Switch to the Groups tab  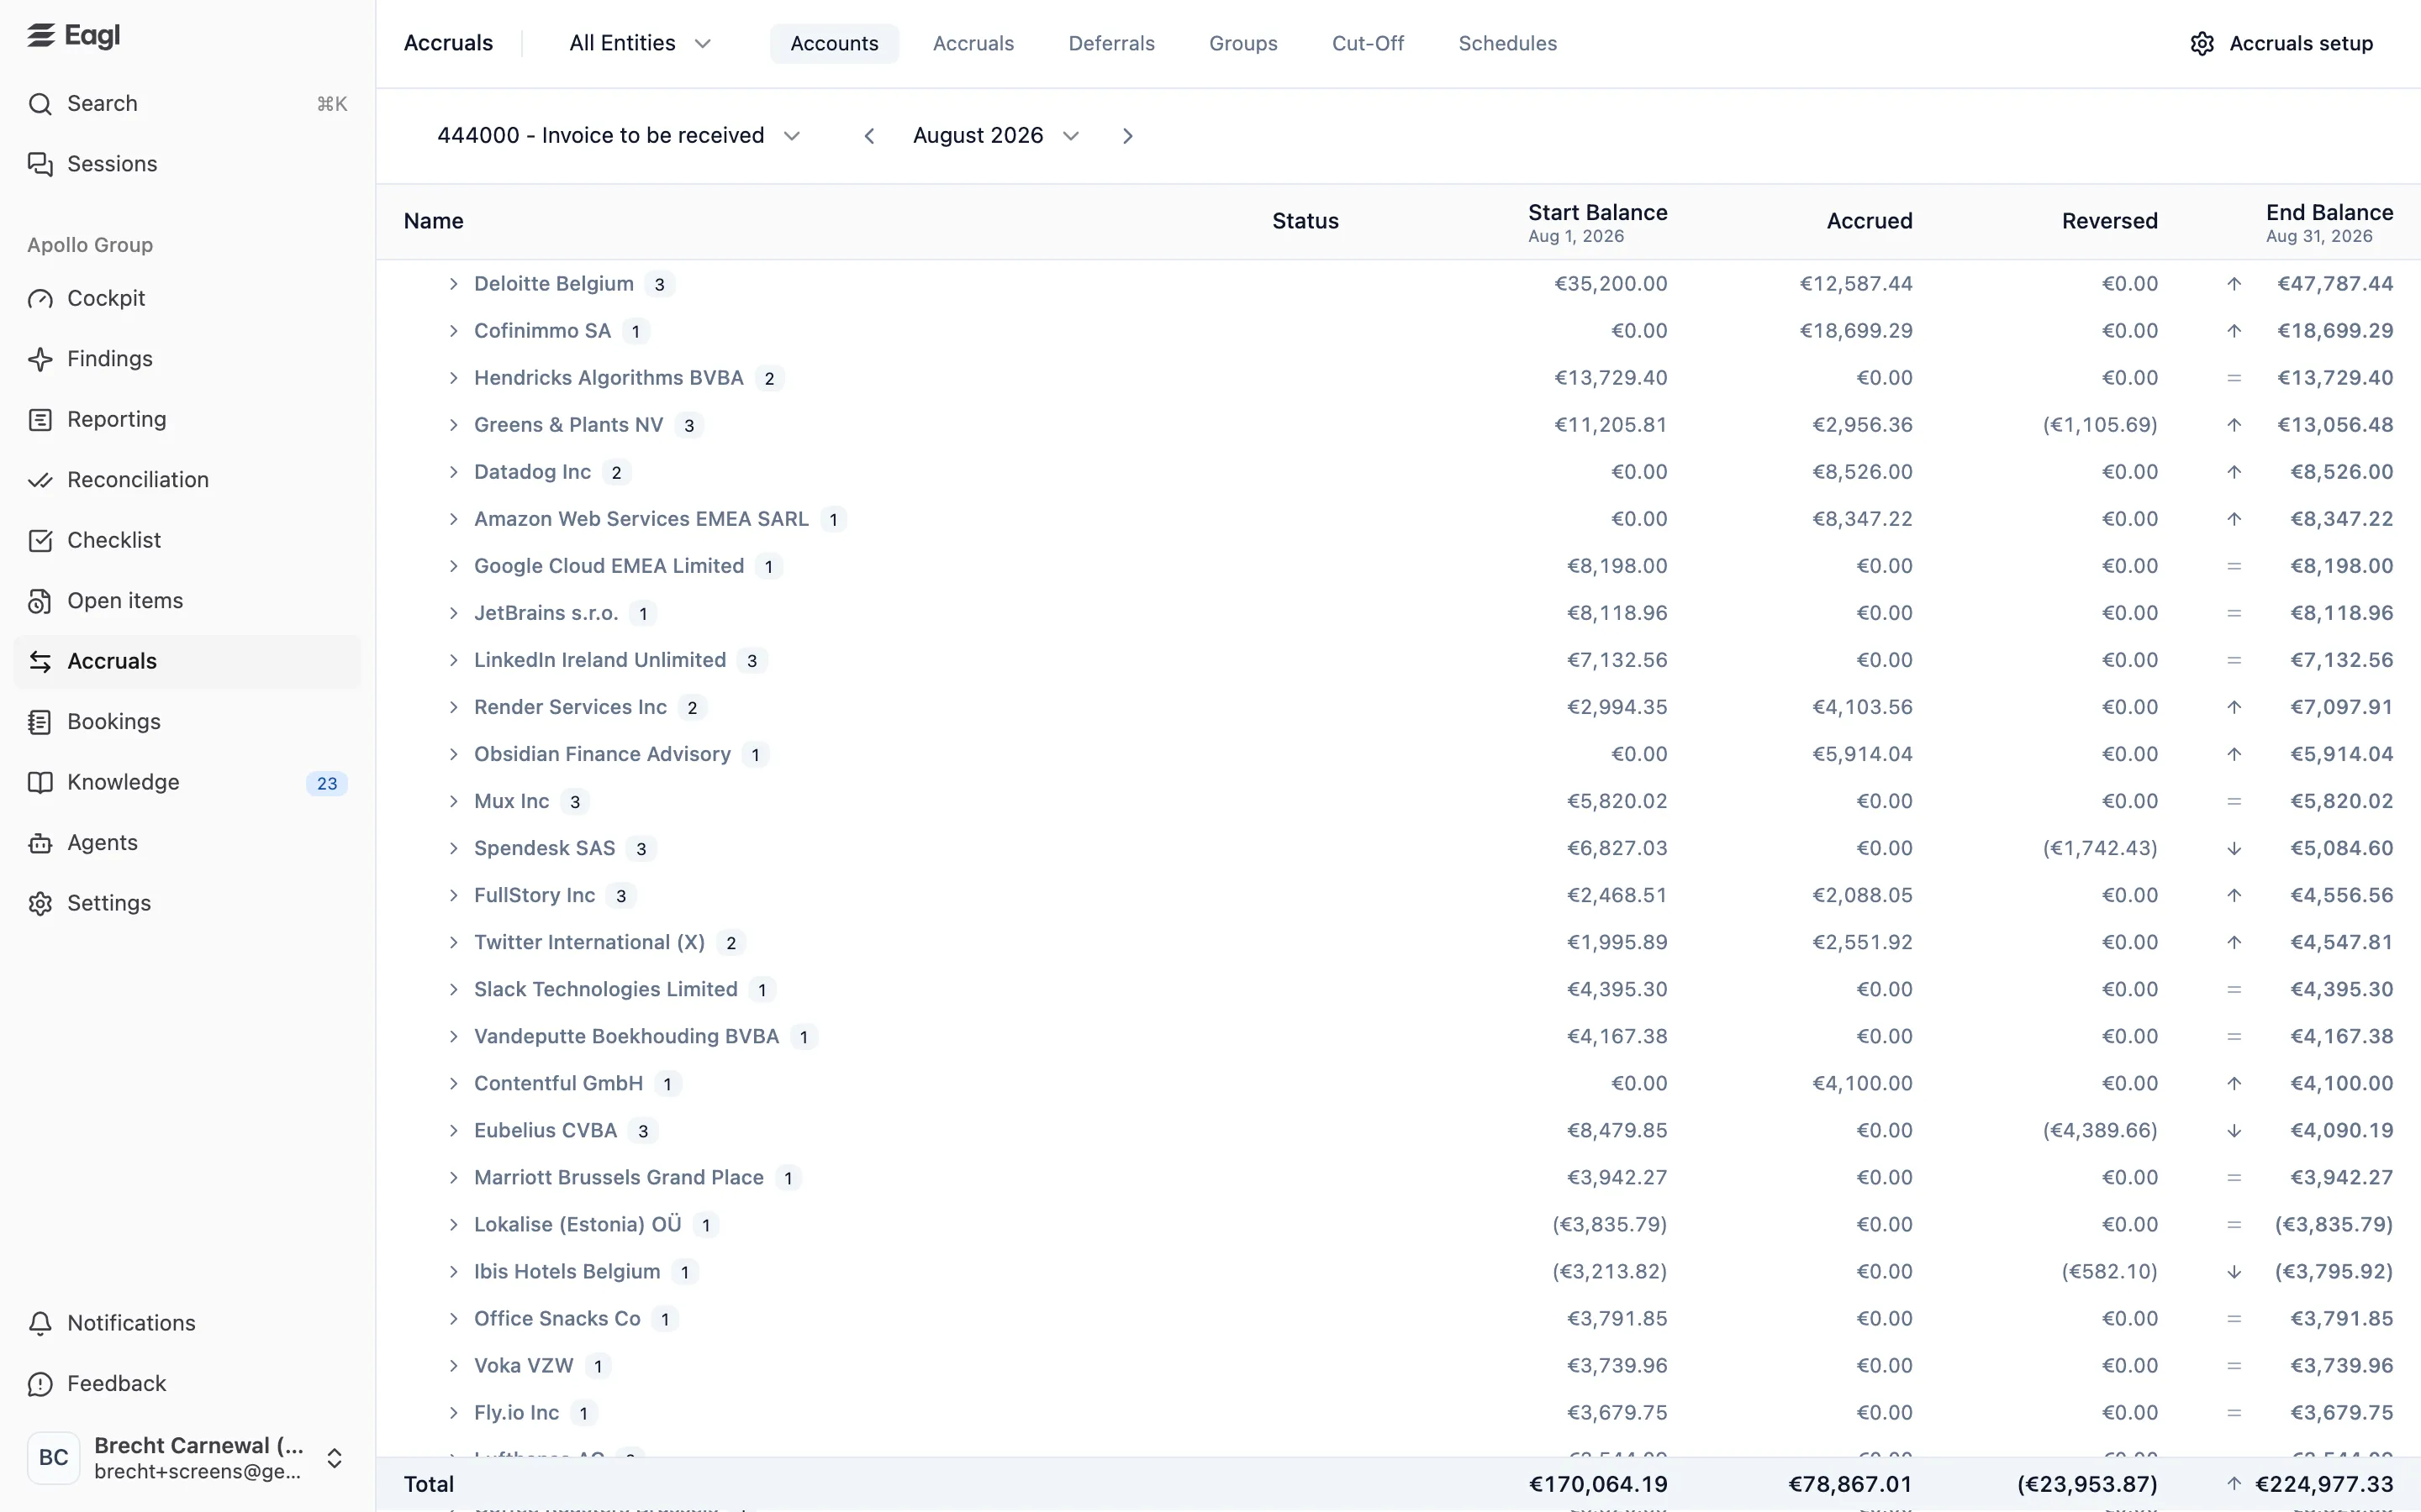point(1243,44)
